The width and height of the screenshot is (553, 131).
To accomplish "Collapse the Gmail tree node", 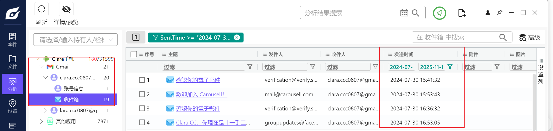I will 41,67.
